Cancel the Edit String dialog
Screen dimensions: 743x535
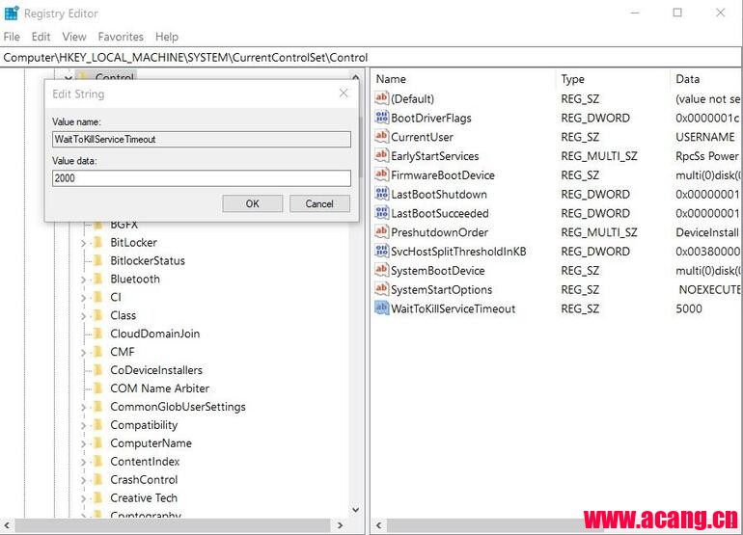point(319,203)
